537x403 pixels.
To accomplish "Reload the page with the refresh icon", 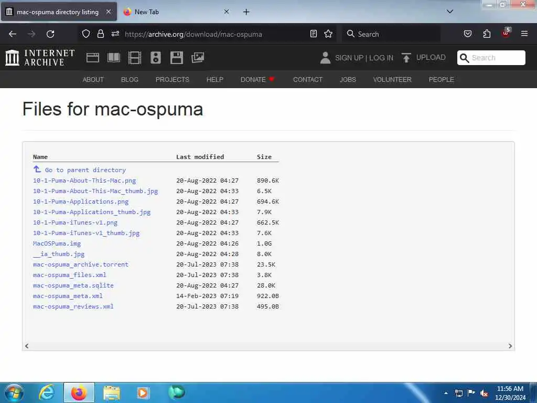I will [50, 34].
